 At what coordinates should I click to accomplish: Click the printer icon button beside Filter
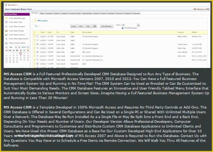(x=95, y=26)
